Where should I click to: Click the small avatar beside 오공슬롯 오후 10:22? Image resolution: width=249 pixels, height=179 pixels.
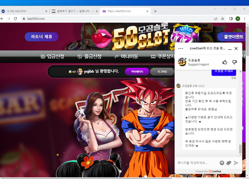coord(178,86)
